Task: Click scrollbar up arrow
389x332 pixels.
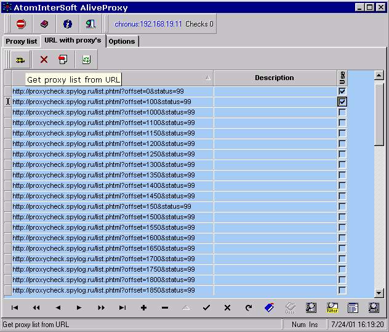Action: tap(379, 75)
